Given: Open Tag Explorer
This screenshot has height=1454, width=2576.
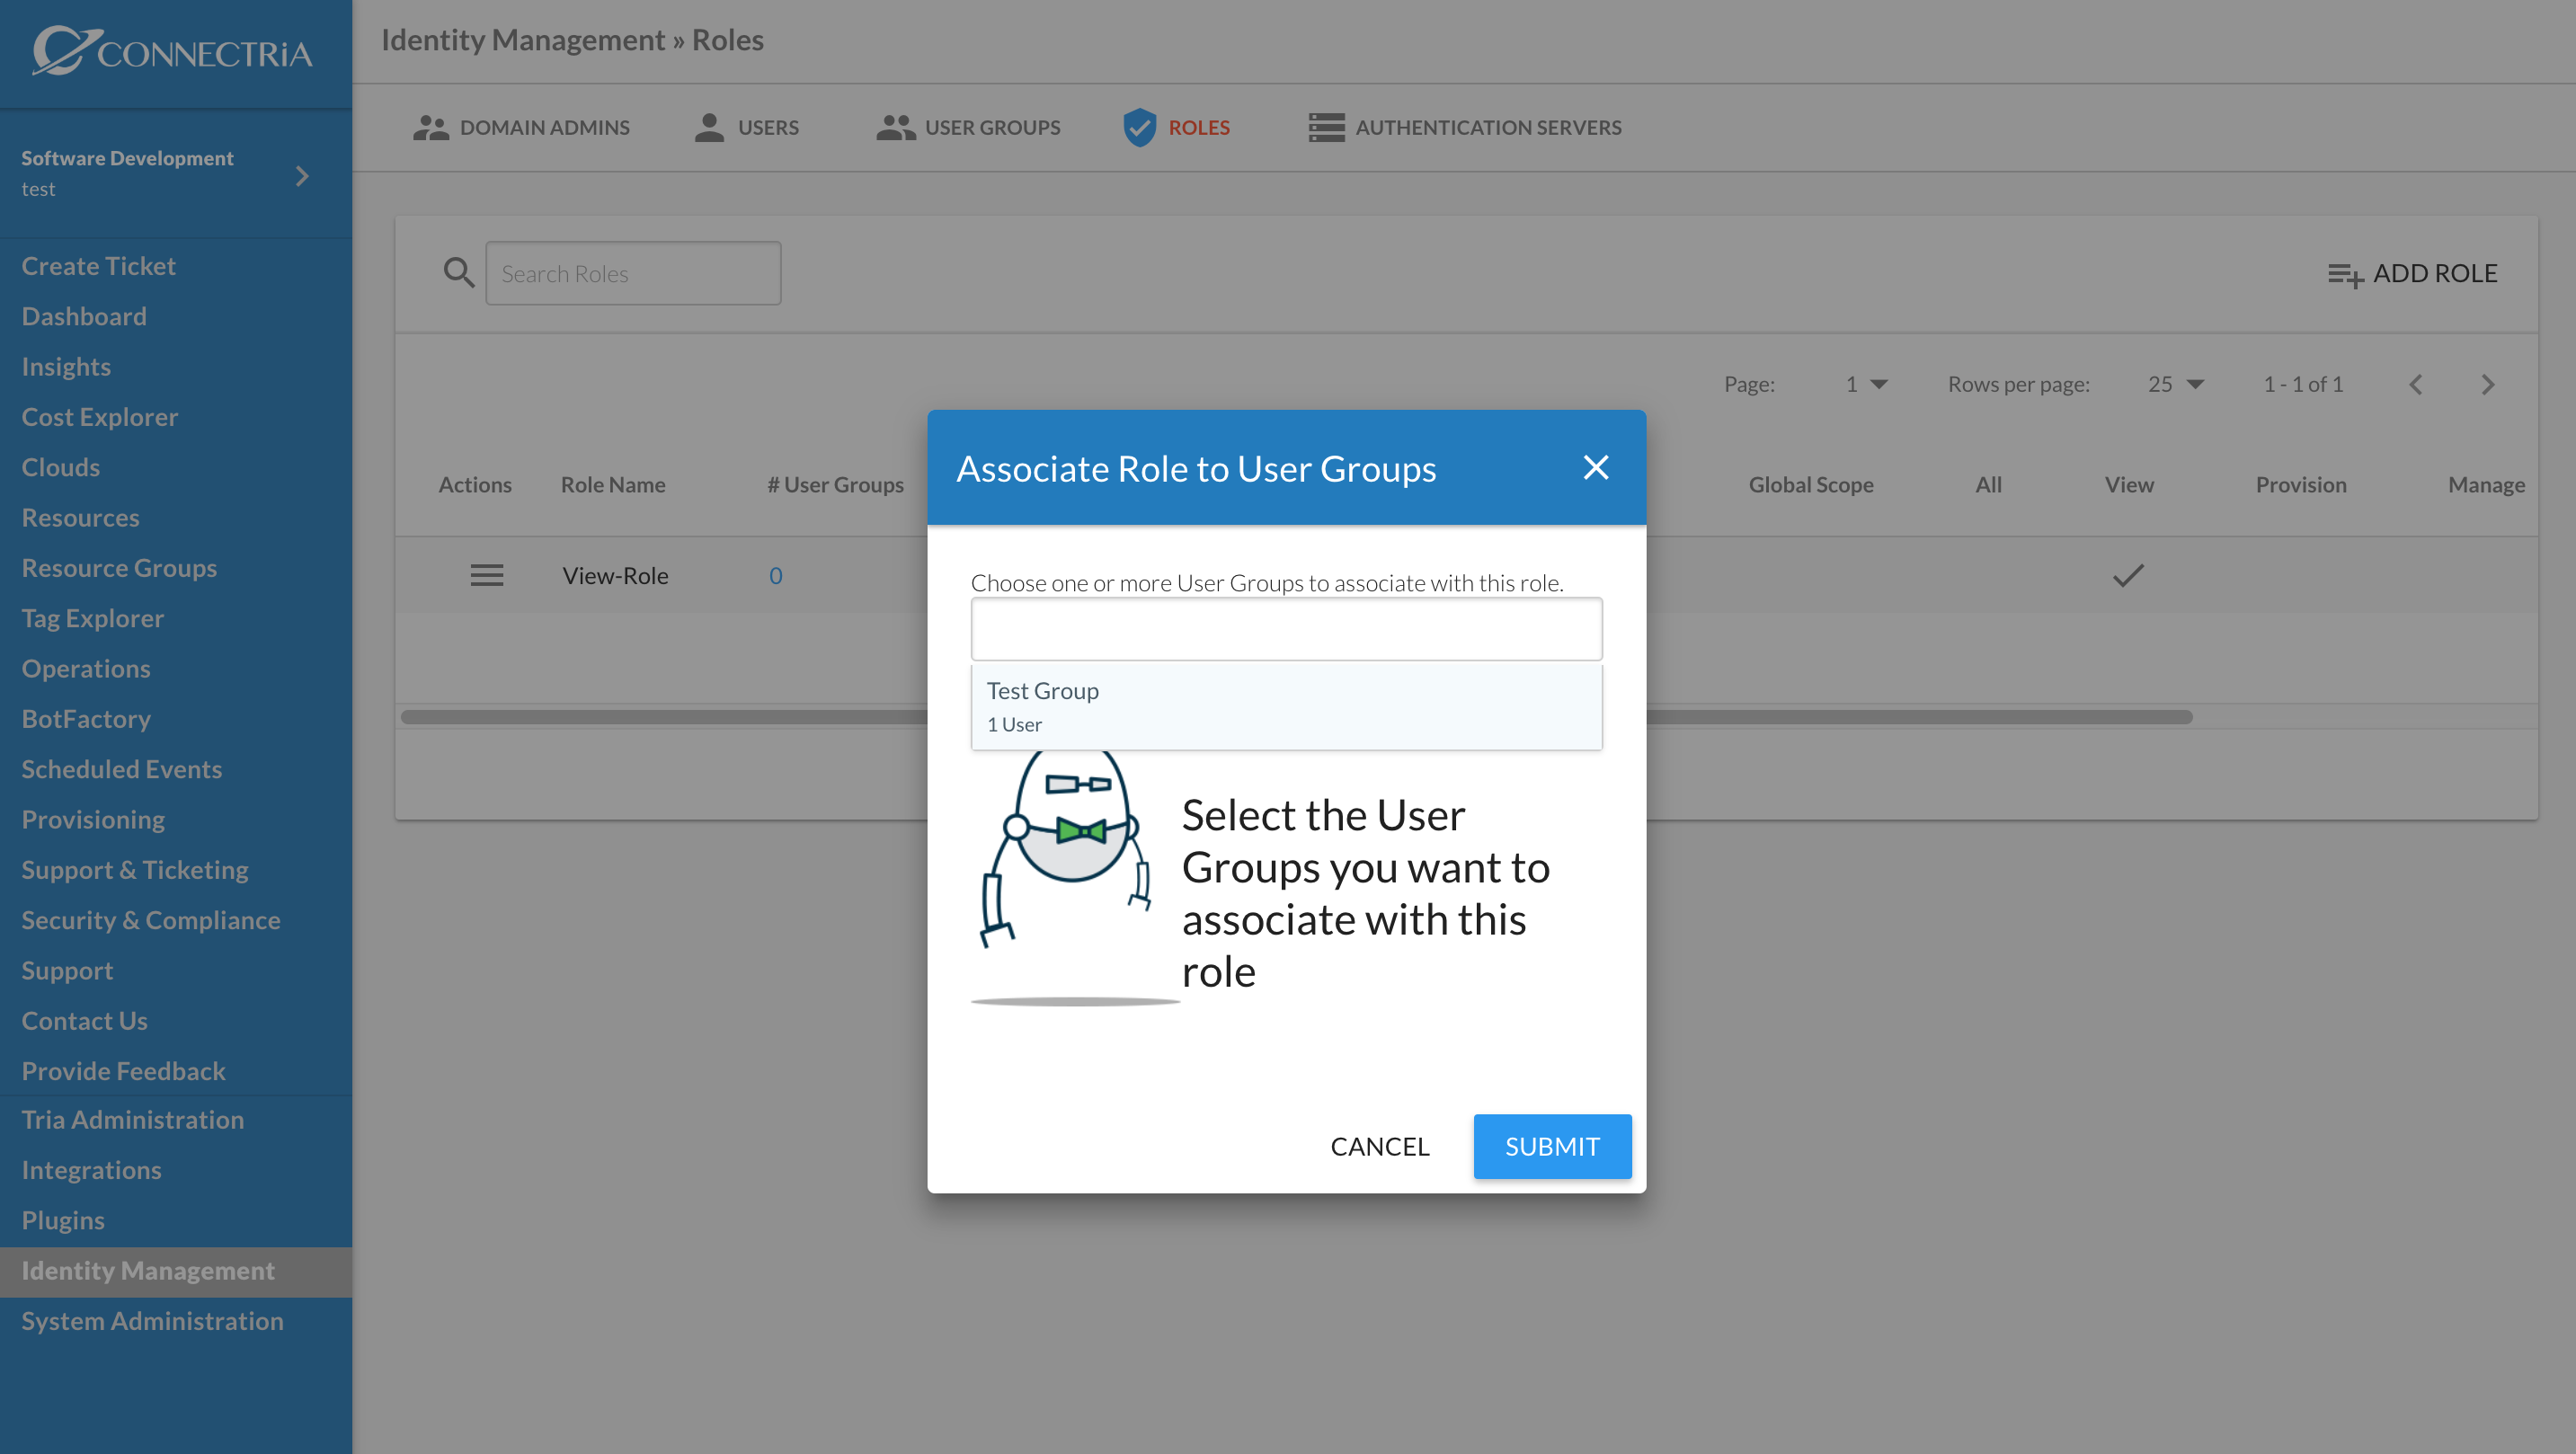Looking at the screenshot, I should pos(93,618).
